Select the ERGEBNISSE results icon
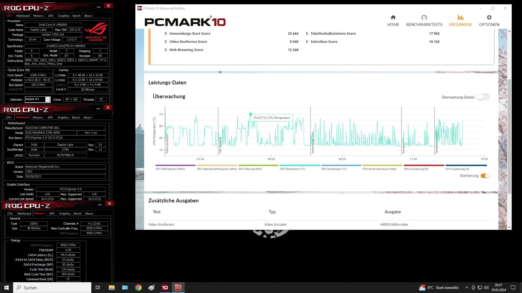 460,18
